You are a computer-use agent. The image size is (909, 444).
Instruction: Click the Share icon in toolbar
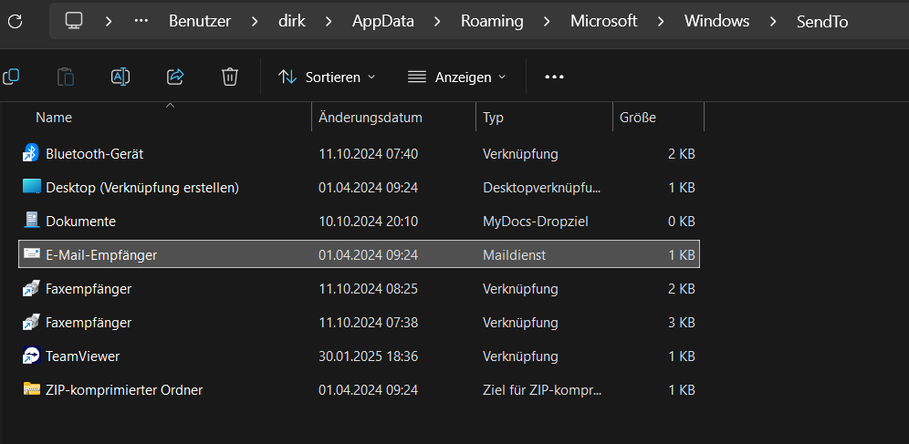pos(175,77)
